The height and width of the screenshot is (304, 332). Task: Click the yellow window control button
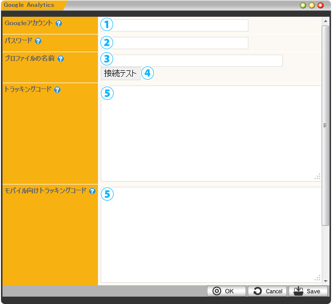312,5
